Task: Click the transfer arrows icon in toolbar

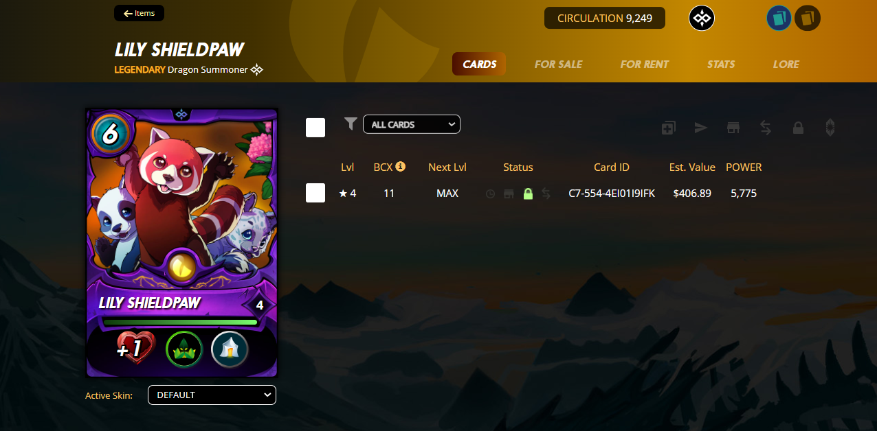Action: (766, 128)
